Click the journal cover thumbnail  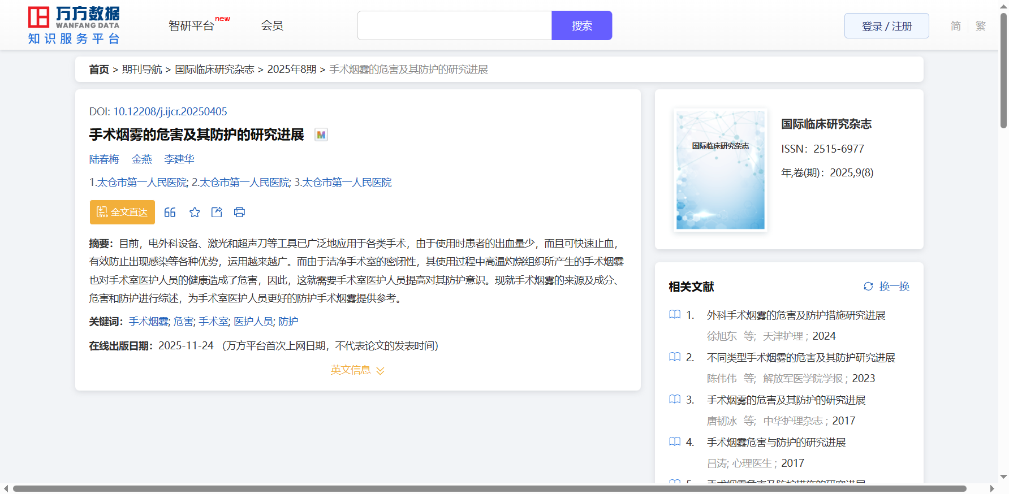(720, 170)
